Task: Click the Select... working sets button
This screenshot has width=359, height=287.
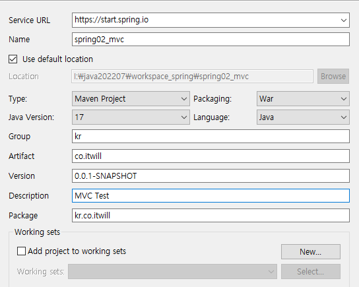Action: pyautogui.click(x=311, y=271)
